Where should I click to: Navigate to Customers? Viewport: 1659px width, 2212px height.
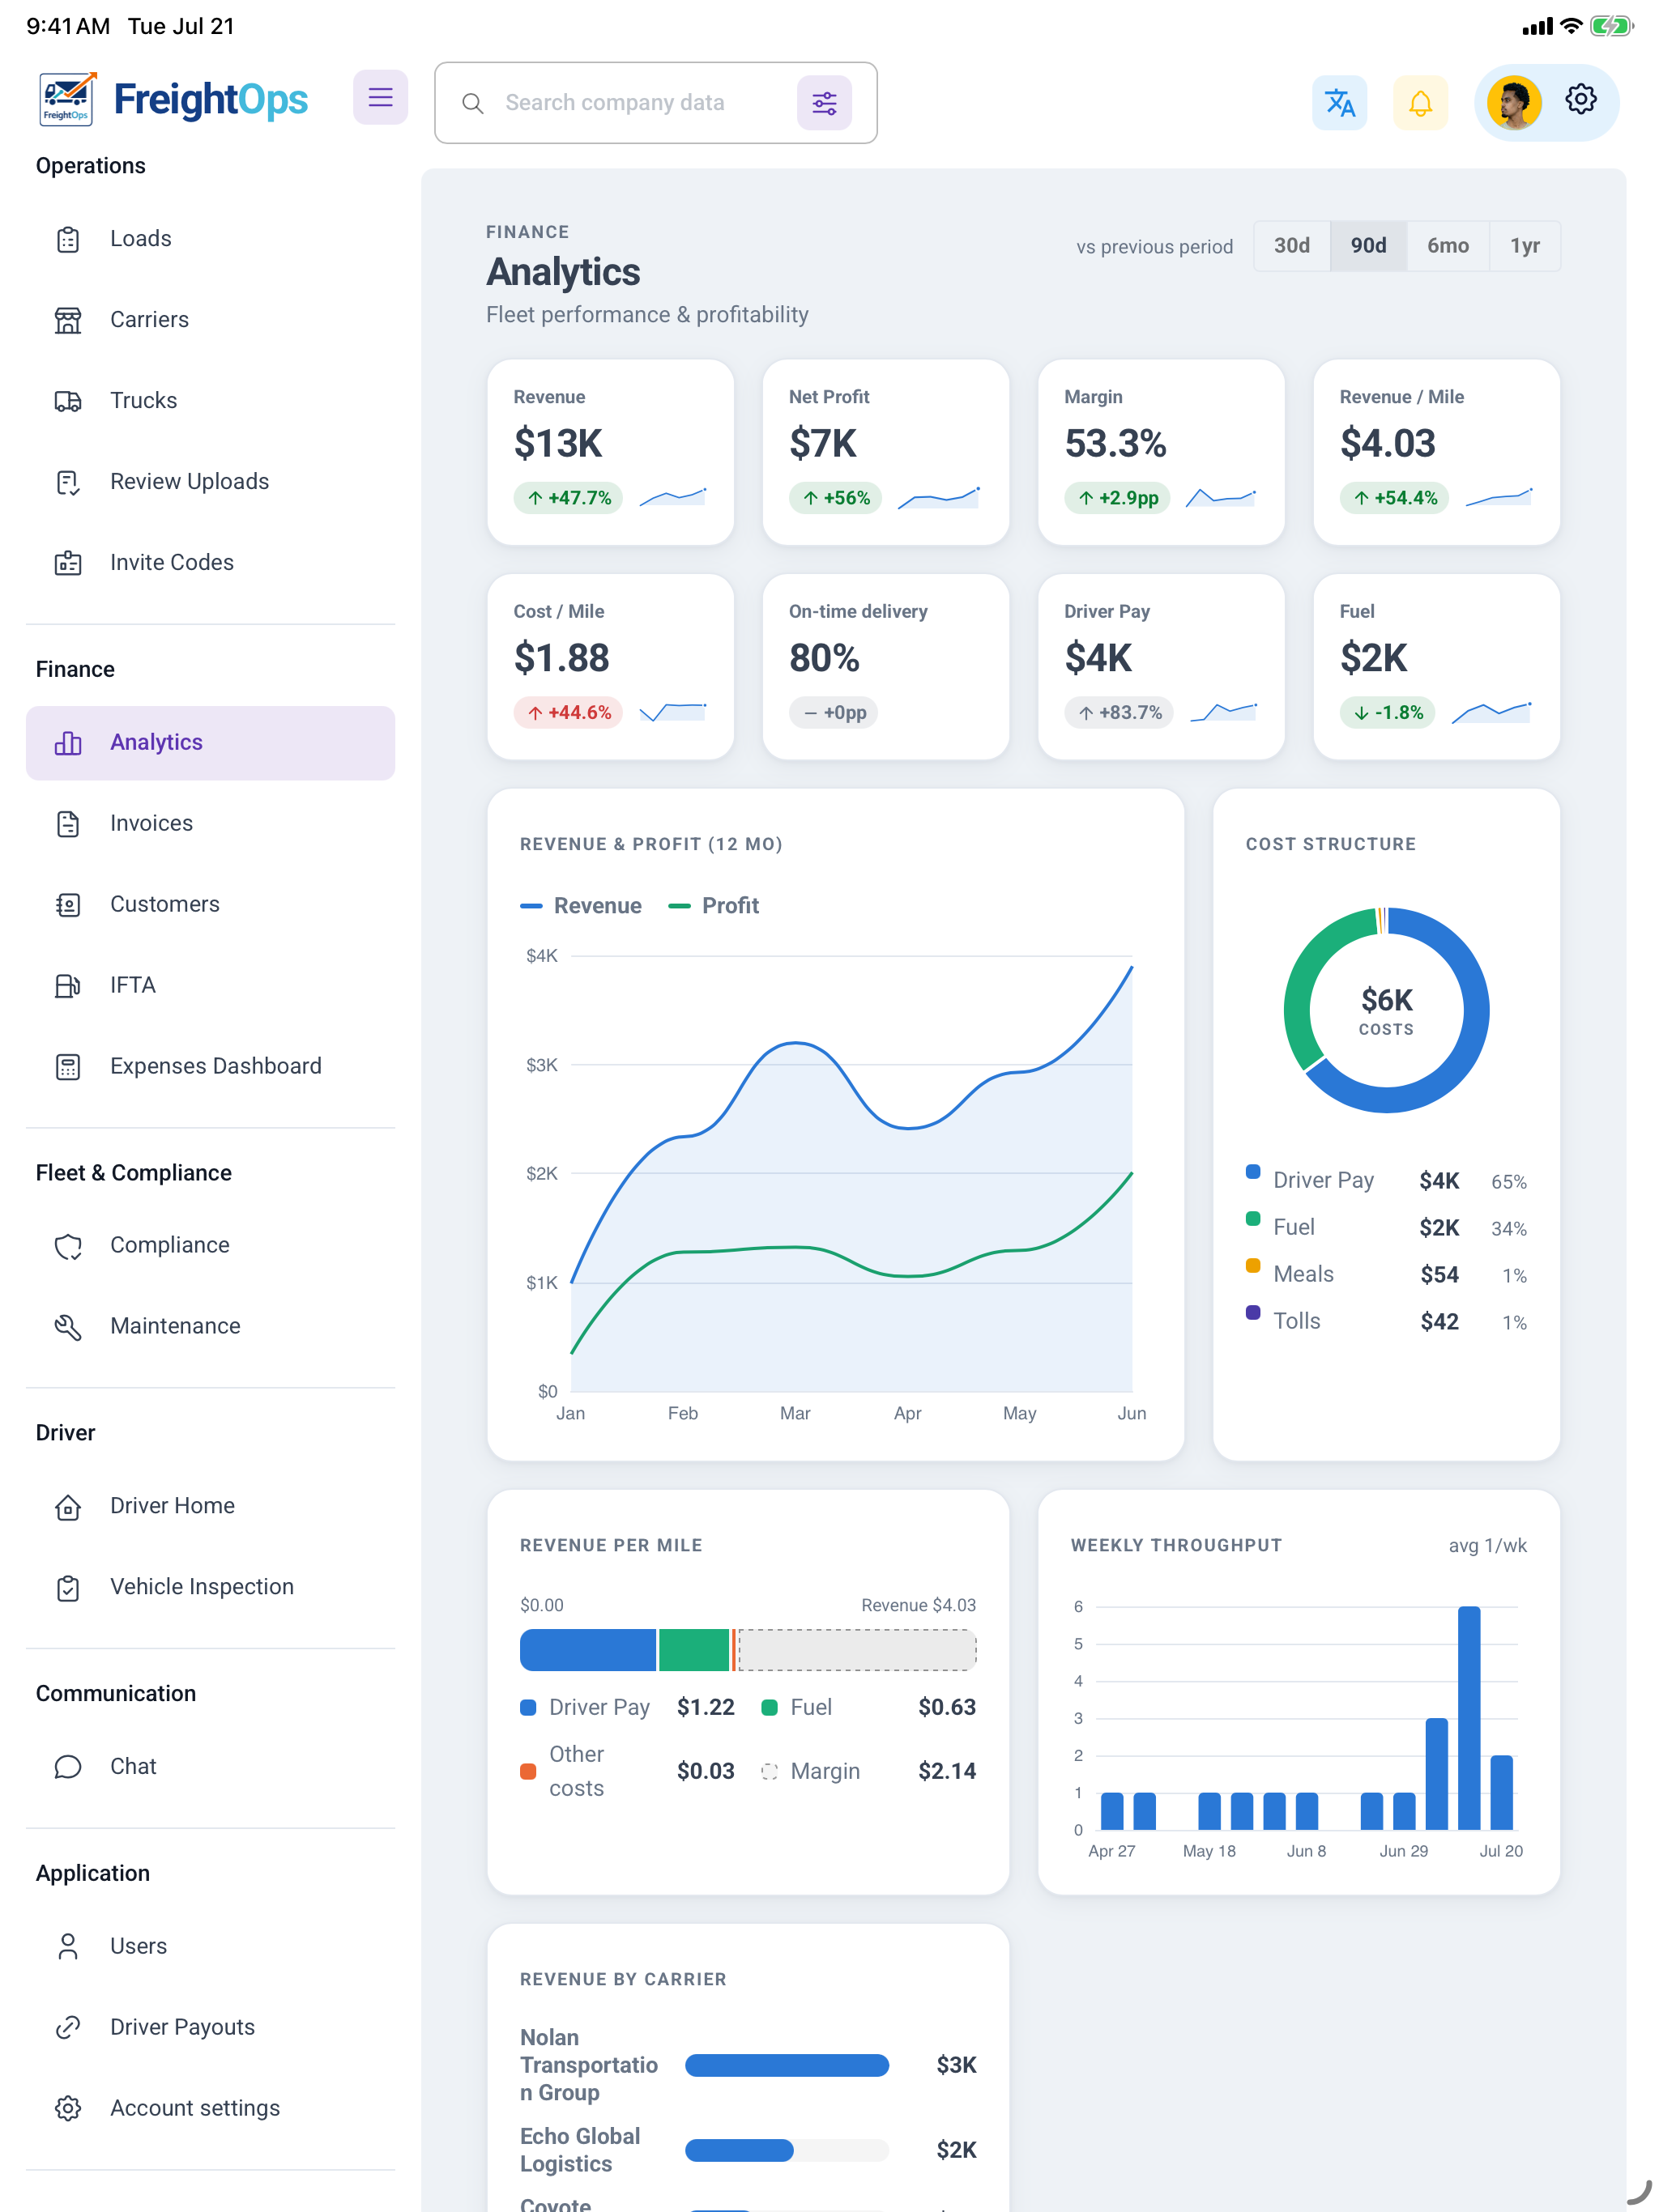pos(210,905)
